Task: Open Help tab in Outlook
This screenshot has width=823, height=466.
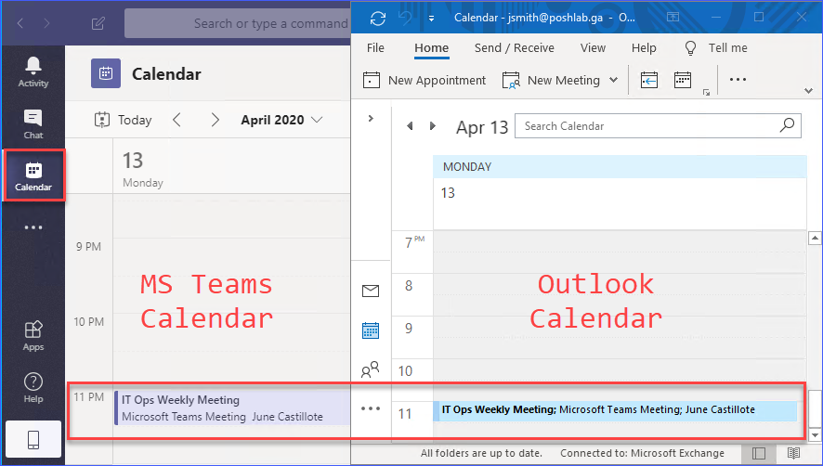Action: click(644, 47)
